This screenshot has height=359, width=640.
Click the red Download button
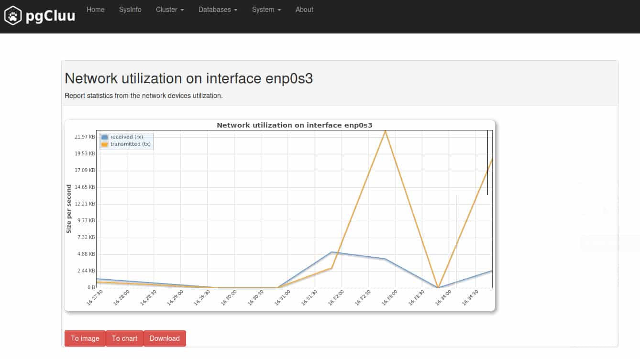pyautogui.click(x=165, y=338)
